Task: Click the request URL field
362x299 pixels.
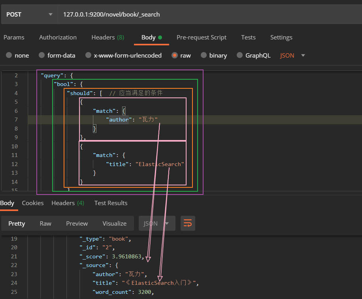Action: click(209, 14)
